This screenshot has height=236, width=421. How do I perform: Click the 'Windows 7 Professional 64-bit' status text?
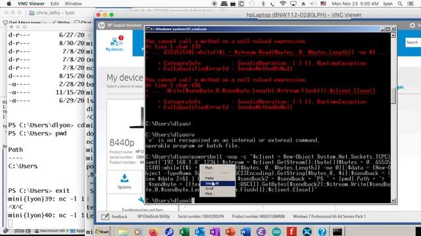tap(329, 216)
